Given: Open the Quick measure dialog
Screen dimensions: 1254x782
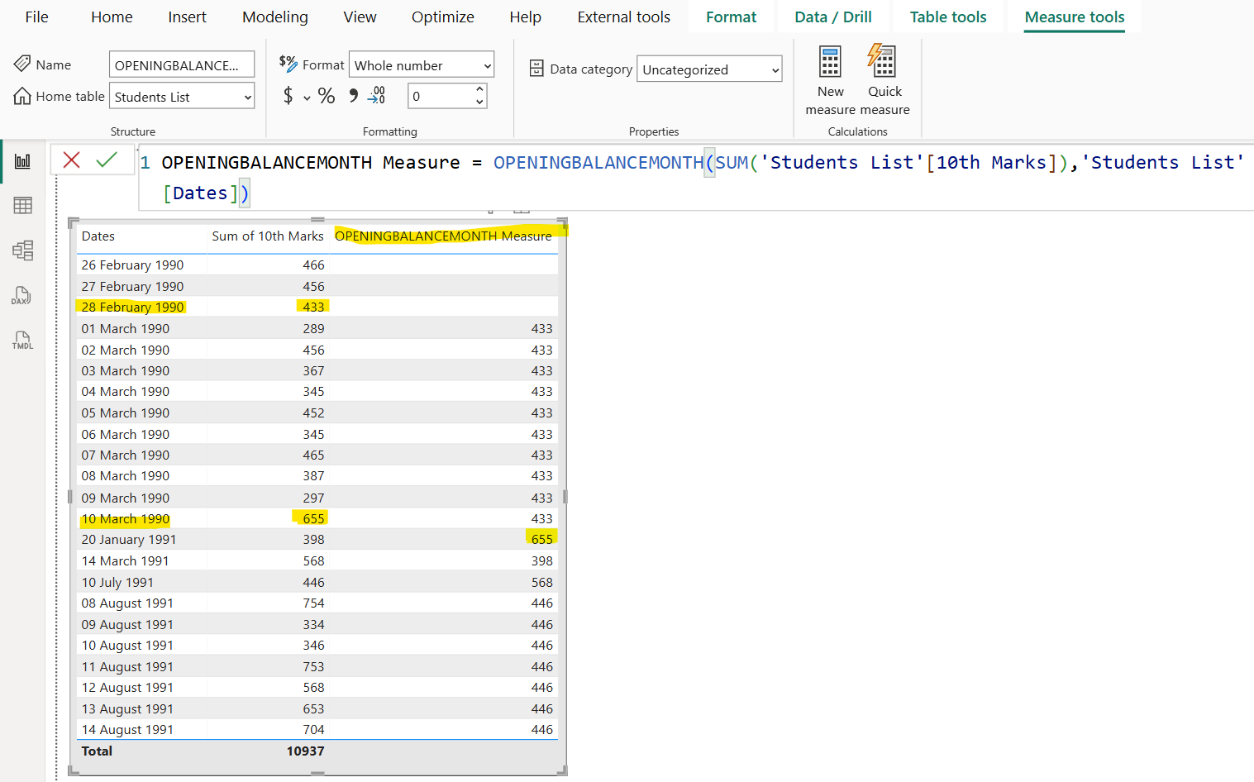Looking at the screenshot, I should (x=883, y=74).
